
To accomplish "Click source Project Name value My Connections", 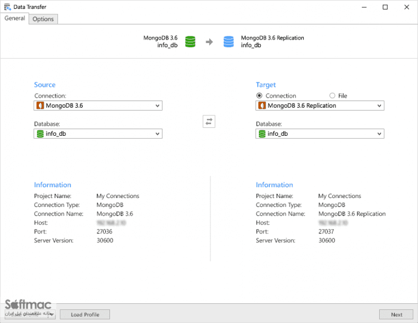I will (x=118, y=196).
